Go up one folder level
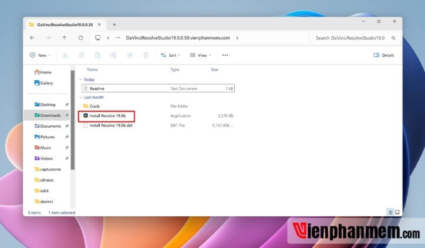 point(64,38)
